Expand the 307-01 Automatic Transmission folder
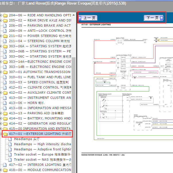The height and width of the screenshot is (173, 173). (x=1, y=72)
